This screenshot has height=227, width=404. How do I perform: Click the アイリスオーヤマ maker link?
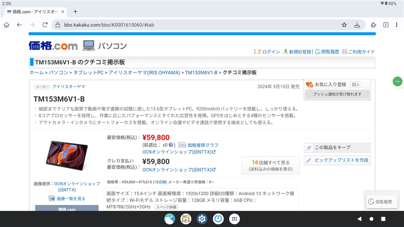pos(69,87)
